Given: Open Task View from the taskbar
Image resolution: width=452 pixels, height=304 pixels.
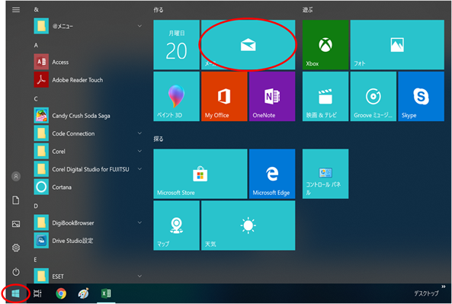Looking at the screenshot, I should [38, 293].
